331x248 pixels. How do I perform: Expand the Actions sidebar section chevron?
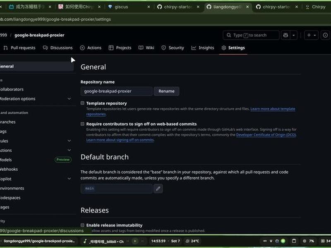69,150
